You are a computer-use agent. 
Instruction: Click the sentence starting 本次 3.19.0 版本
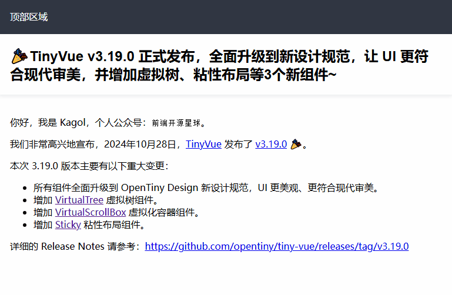pos(89,166)
